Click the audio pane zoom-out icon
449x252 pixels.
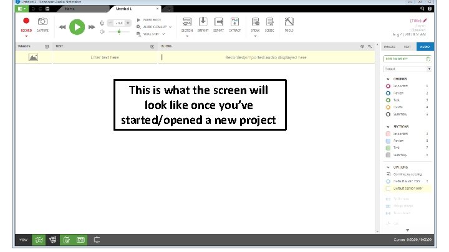point(362,46)
